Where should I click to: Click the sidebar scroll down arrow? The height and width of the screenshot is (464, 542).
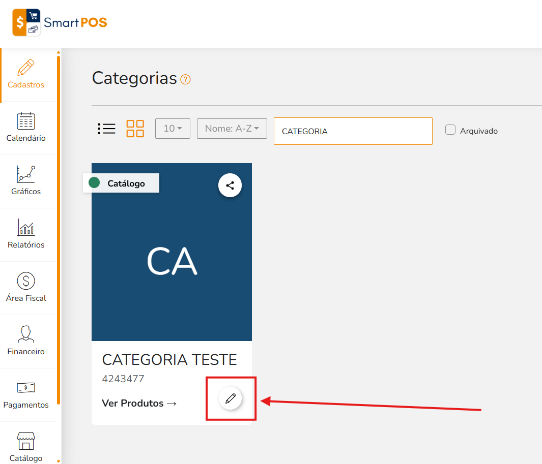[59, 461]
